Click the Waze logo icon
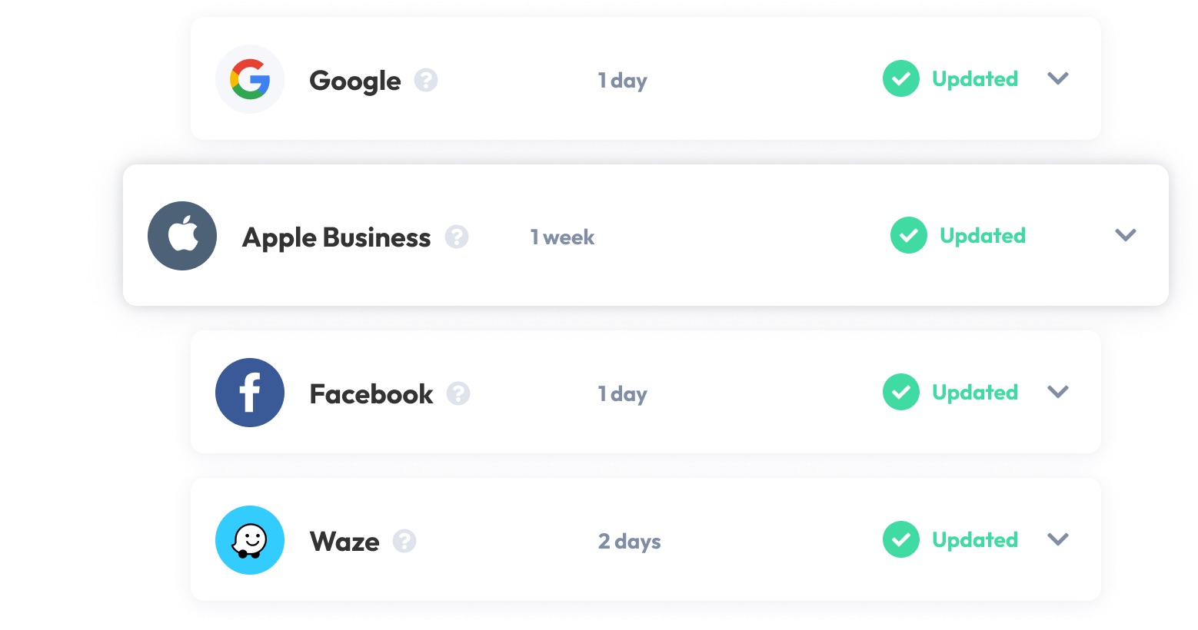 pos(250,540)
